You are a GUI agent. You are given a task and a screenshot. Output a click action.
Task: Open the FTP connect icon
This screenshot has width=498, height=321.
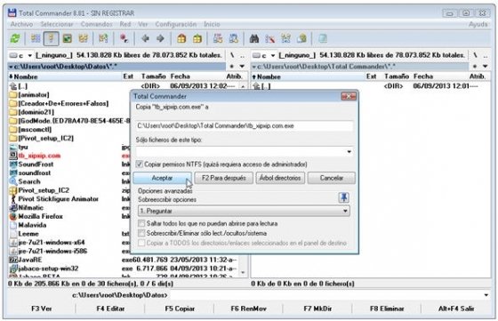[x=218, y=38]
